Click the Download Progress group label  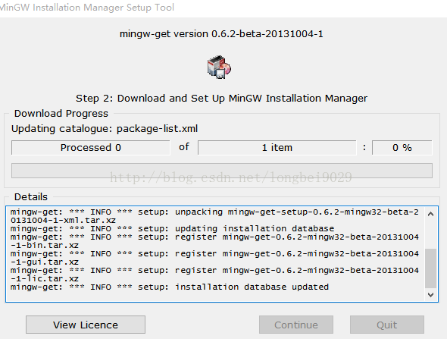click(x=61, y=114)
